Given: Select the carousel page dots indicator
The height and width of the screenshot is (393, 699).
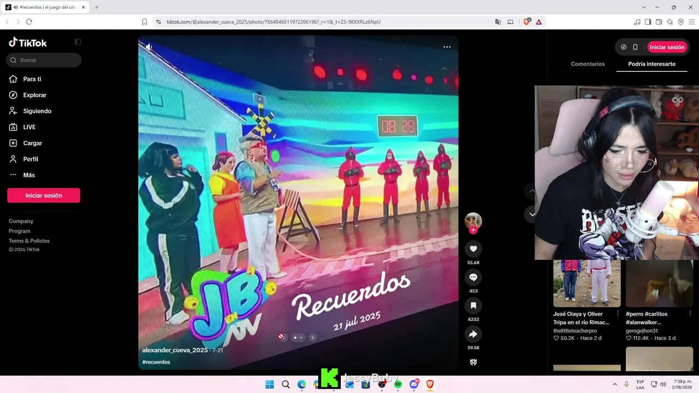Looking at the screenshot, I should click(x=298, y=337).
